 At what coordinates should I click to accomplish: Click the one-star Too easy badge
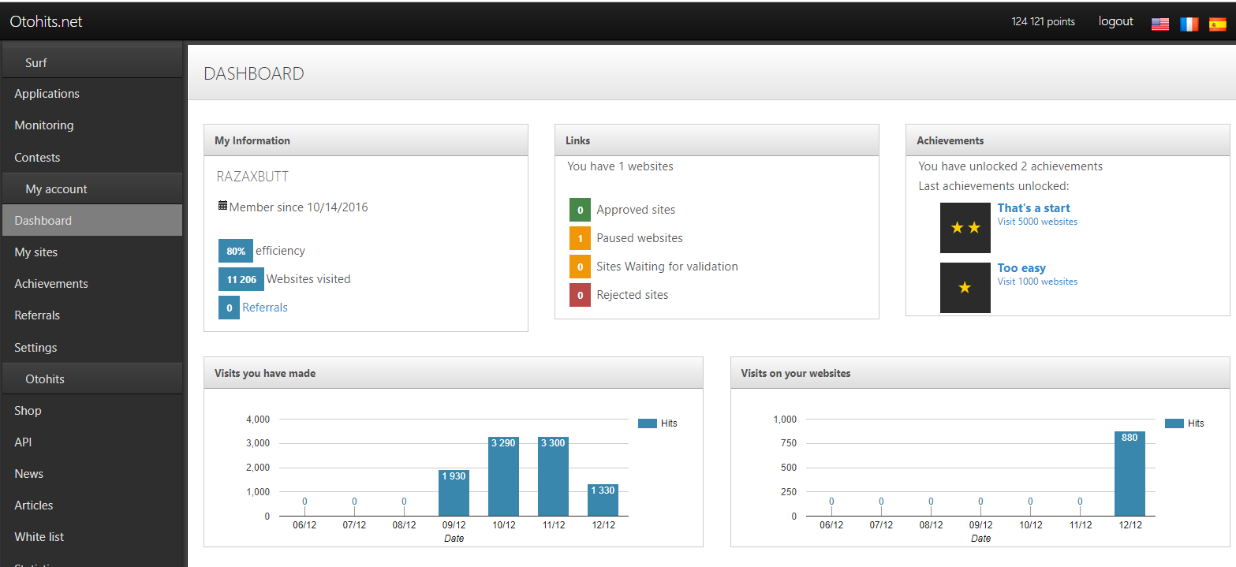pyautogui.click(x=965, y=288)
